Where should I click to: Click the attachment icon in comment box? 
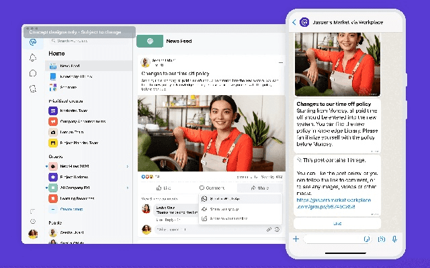click(269, 229)
